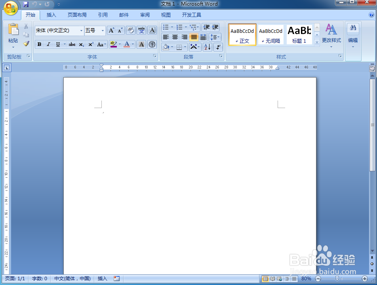This screenshot has height=285, width=377.
Task: Open font size dropdown 五号
Action: (103, 31)
